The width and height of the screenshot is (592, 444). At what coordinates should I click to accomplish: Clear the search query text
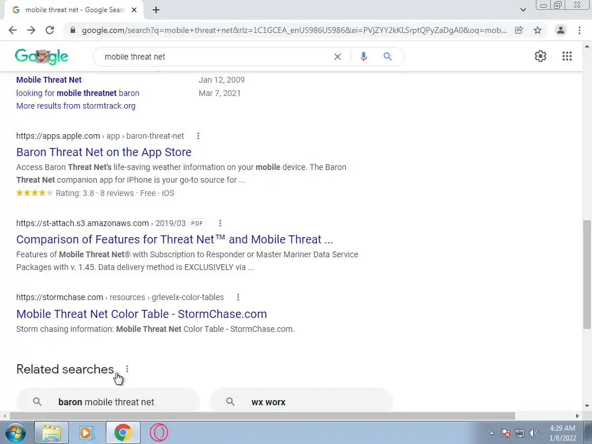point(338,57)
